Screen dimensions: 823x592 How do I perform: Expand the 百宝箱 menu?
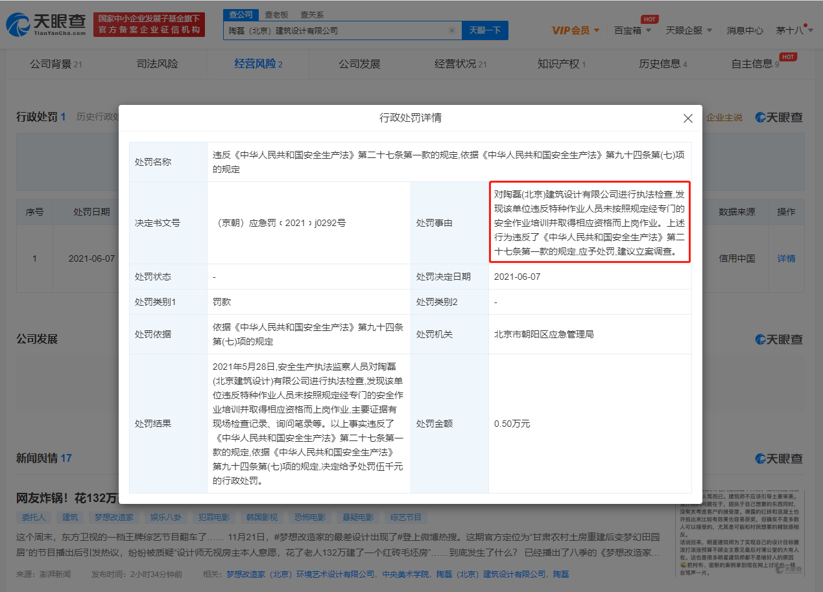pyautogui.click(x=633, y=30)
